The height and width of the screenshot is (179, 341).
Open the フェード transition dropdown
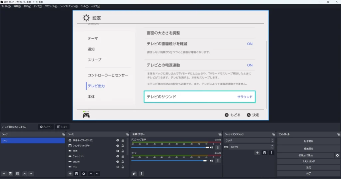249,140
